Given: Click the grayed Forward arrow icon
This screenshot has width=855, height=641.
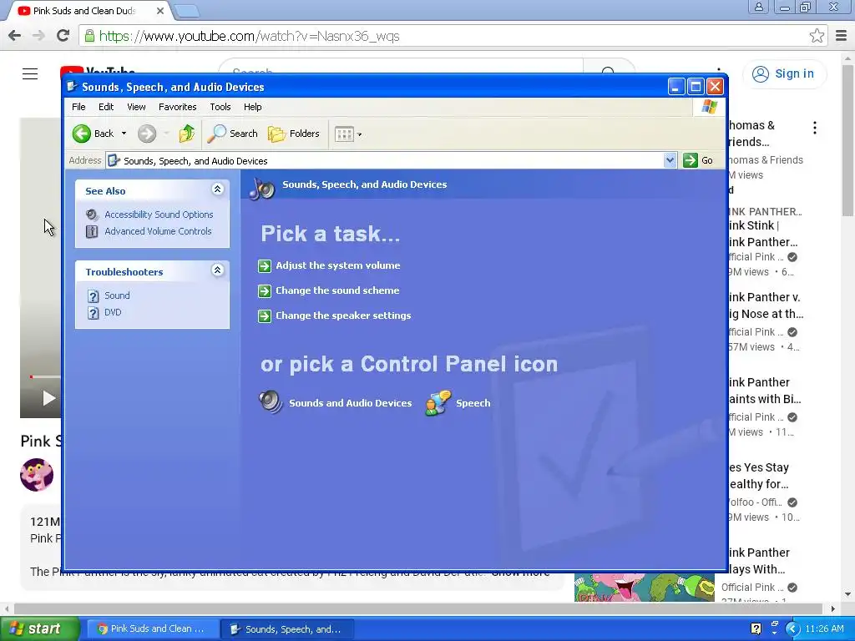Looking at the screenshot, I should pos(147,134).
